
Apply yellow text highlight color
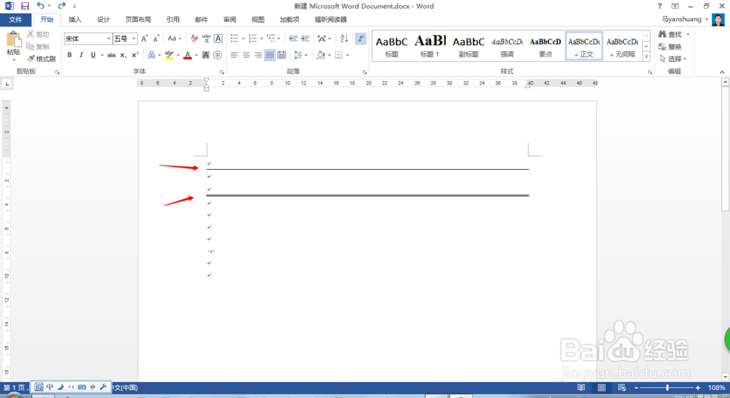pyautogui.click(x=169, y=55)
